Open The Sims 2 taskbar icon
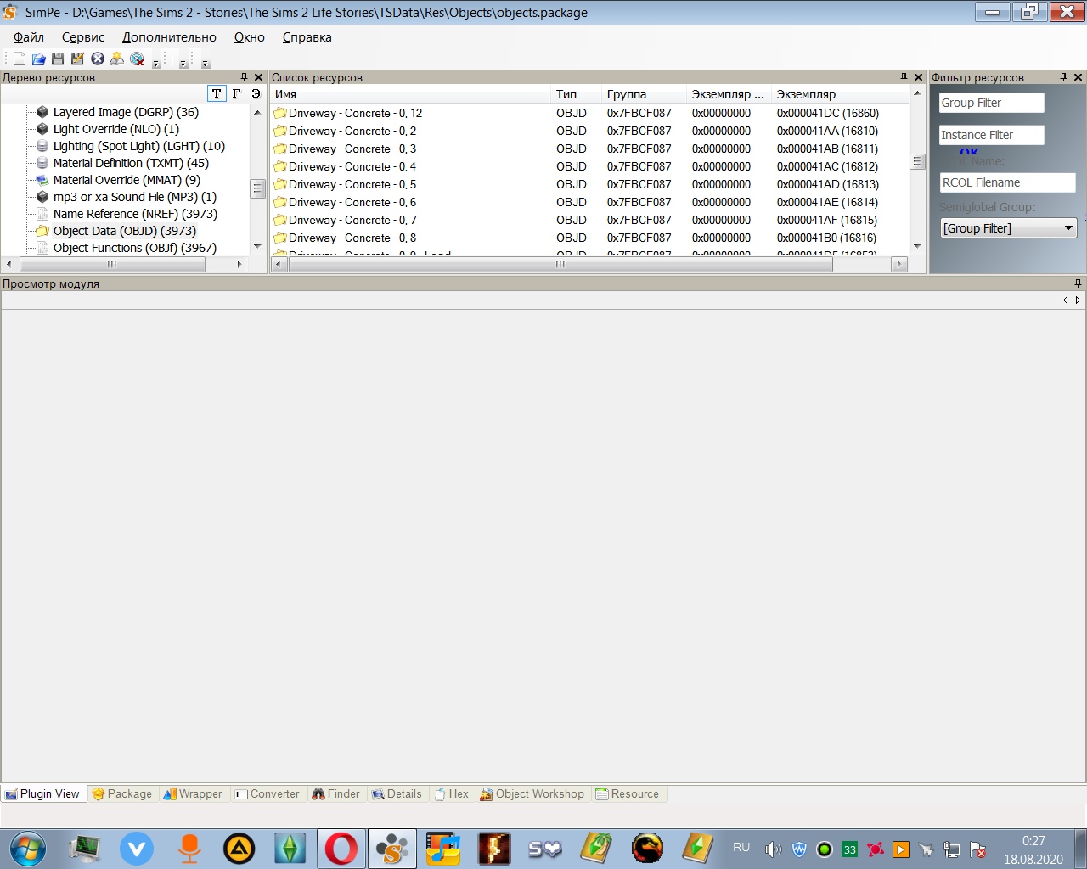This screenshot has width=1087, height=869. pyautogui.click(x=290, y=848)
